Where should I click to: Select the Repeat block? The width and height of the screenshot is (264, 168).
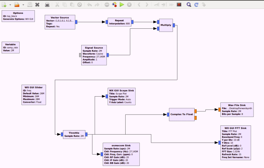[x=119, y=22]
